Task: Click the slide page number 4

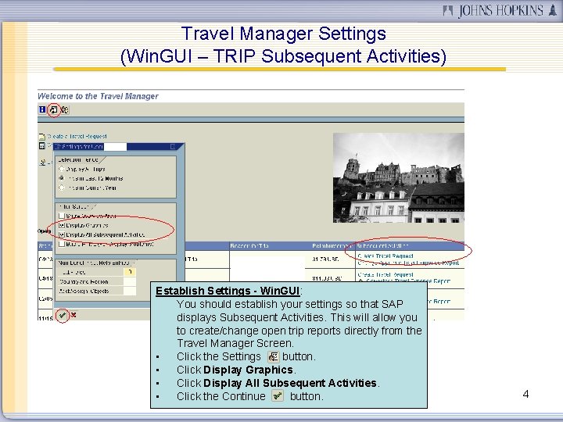Action: point(525,394)
